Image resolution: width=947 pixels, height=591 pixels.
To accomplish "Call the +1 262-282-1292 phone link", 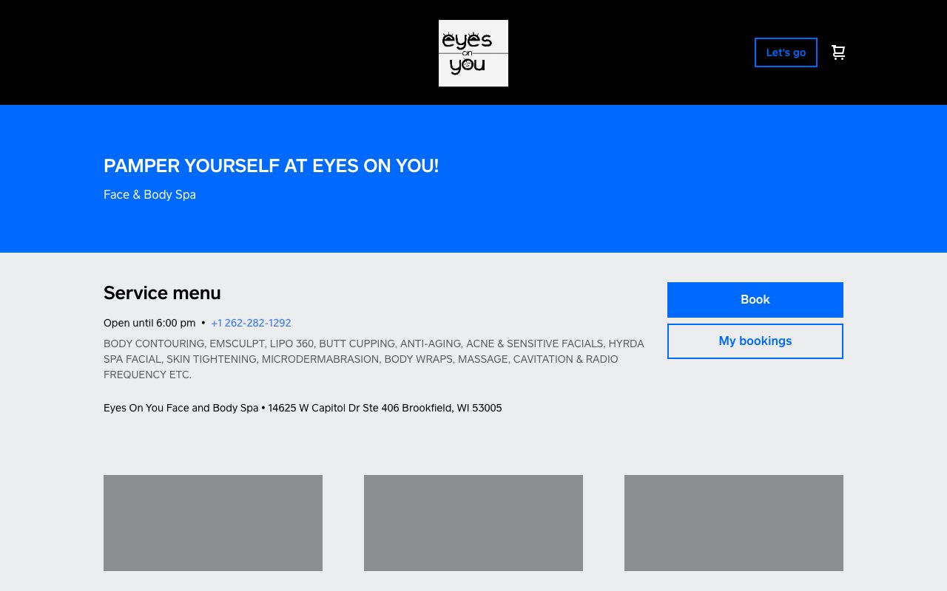I will [251, 323].
